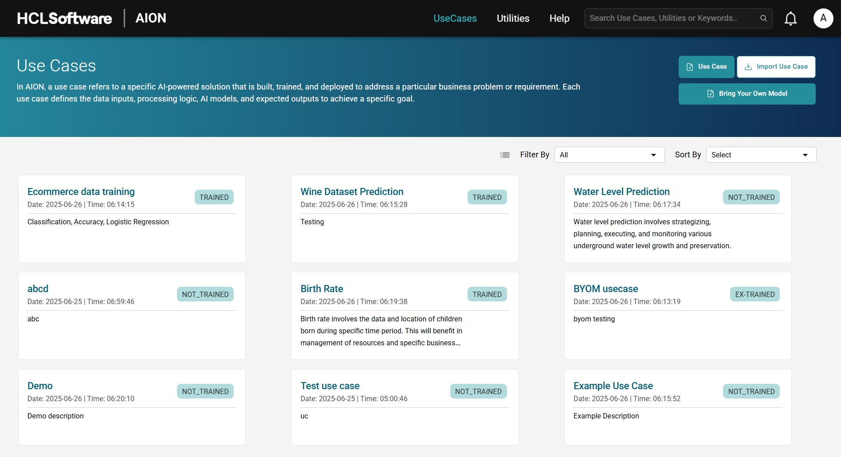Open the Sort By dropdown
The height and width of the screenshot is (457, 841).
tap(761, 155)
